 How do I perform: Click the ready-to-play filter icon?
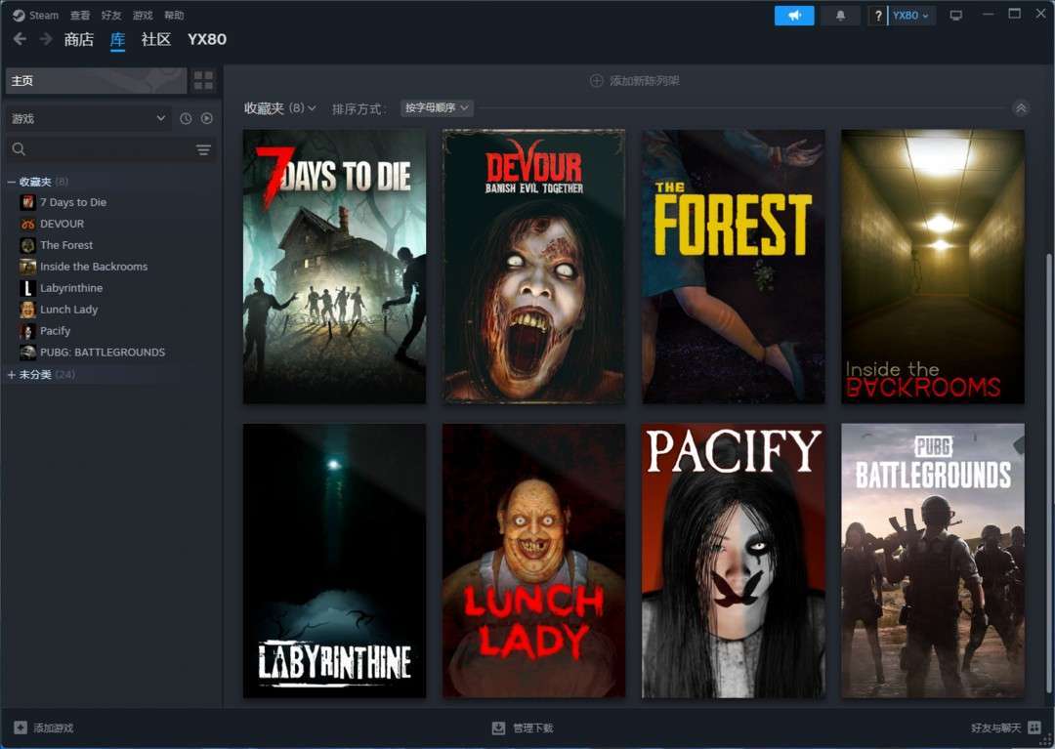207,118
